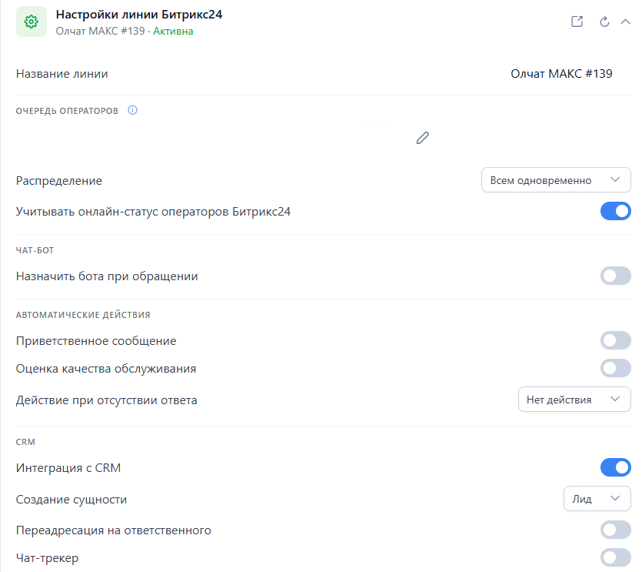The image size is (642, 572).
Task: Toggle Учитывать онлайн-статус операторов switch
Action: pos(615,211)
